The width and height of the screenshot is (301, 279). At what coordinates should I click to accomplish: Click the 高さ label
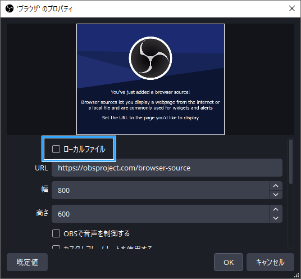coord(42,213)
